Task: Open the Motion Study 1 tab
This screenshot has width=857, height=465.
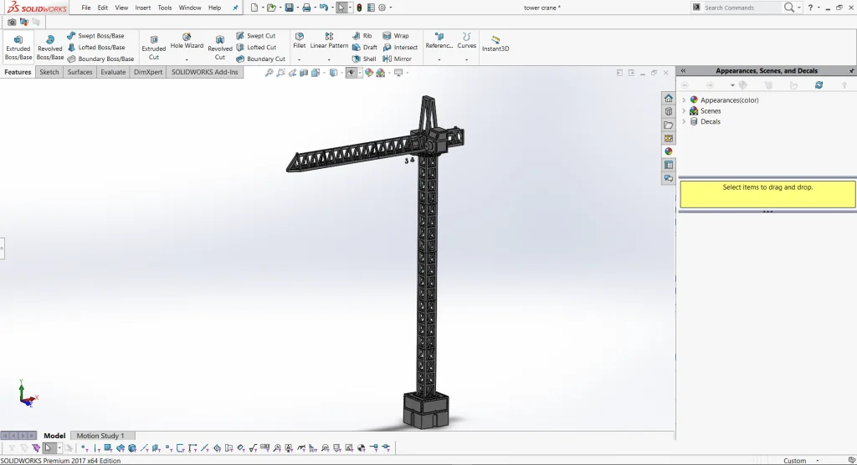Action: (x=100, y=436)
